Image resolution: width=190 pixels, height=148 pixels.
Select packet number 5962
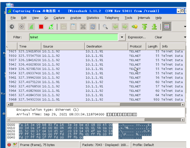(96, 82)
